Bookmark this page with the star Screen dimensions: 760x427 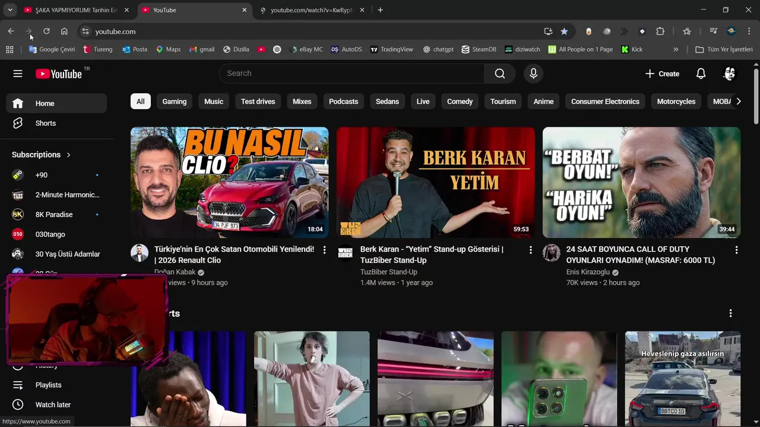pyautogui.click(x=564, y=31)
